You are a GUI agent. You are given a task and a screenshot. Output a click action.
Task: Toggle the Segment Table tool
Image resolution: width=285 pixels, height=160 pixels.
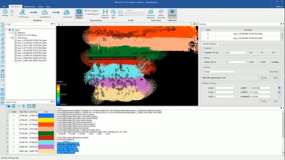tap(79, 14)
